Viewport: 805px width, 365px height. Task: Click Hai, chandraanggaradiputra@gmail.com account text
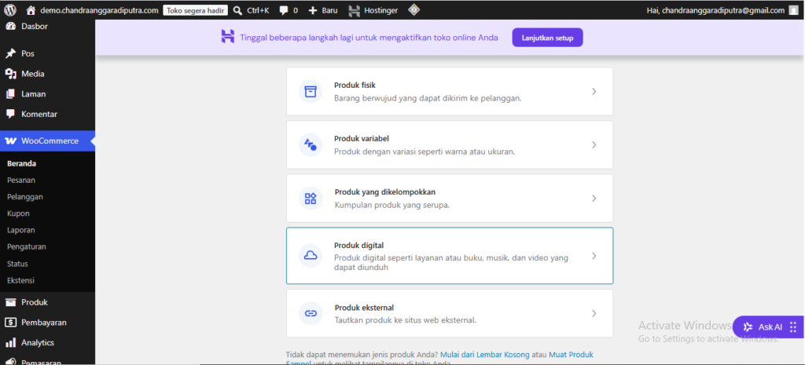(717, 10)
